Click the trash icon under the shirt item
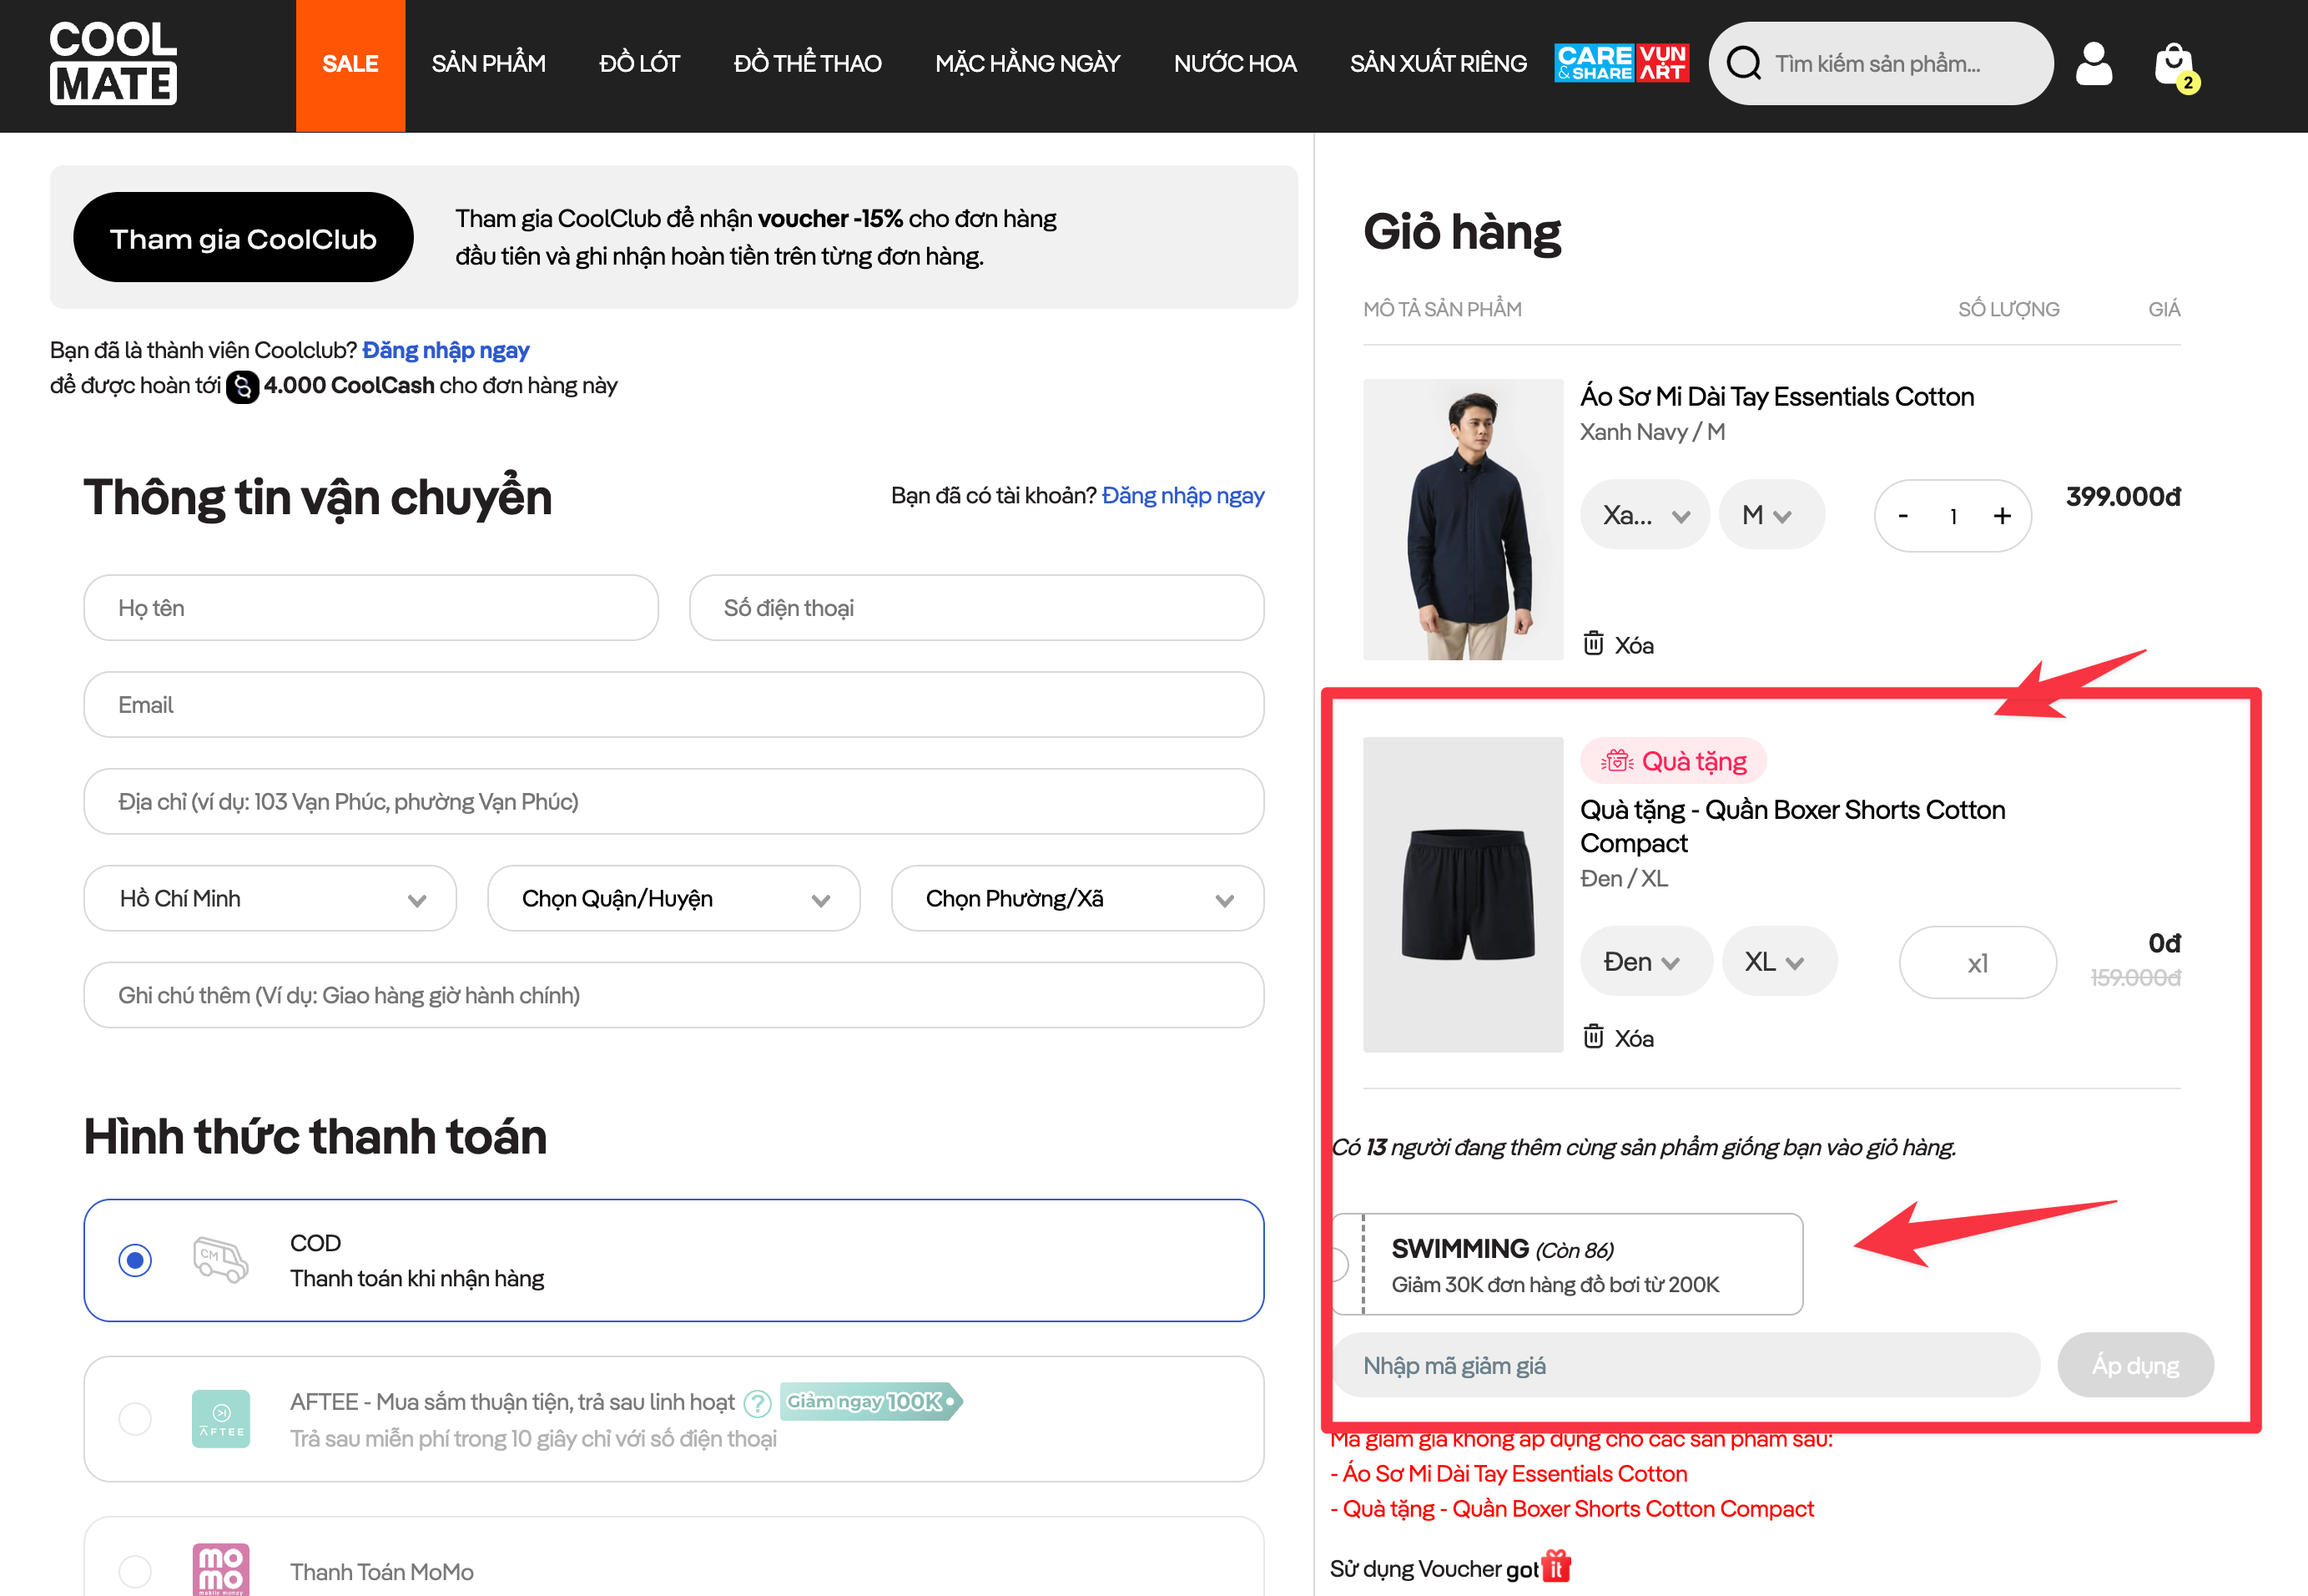 pyautogui.click(x=1593, y=643)
